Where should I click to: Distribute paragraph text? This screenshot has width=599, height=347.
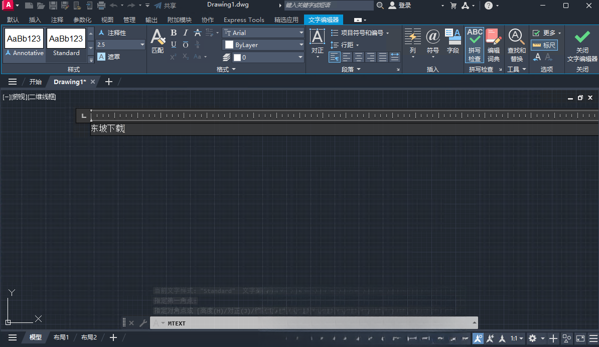tap(395, 57)
